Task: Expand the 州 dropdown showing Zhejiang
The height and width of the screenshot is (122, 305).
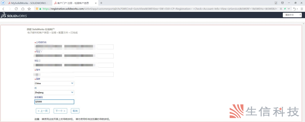Action: (x=54, y=93)
